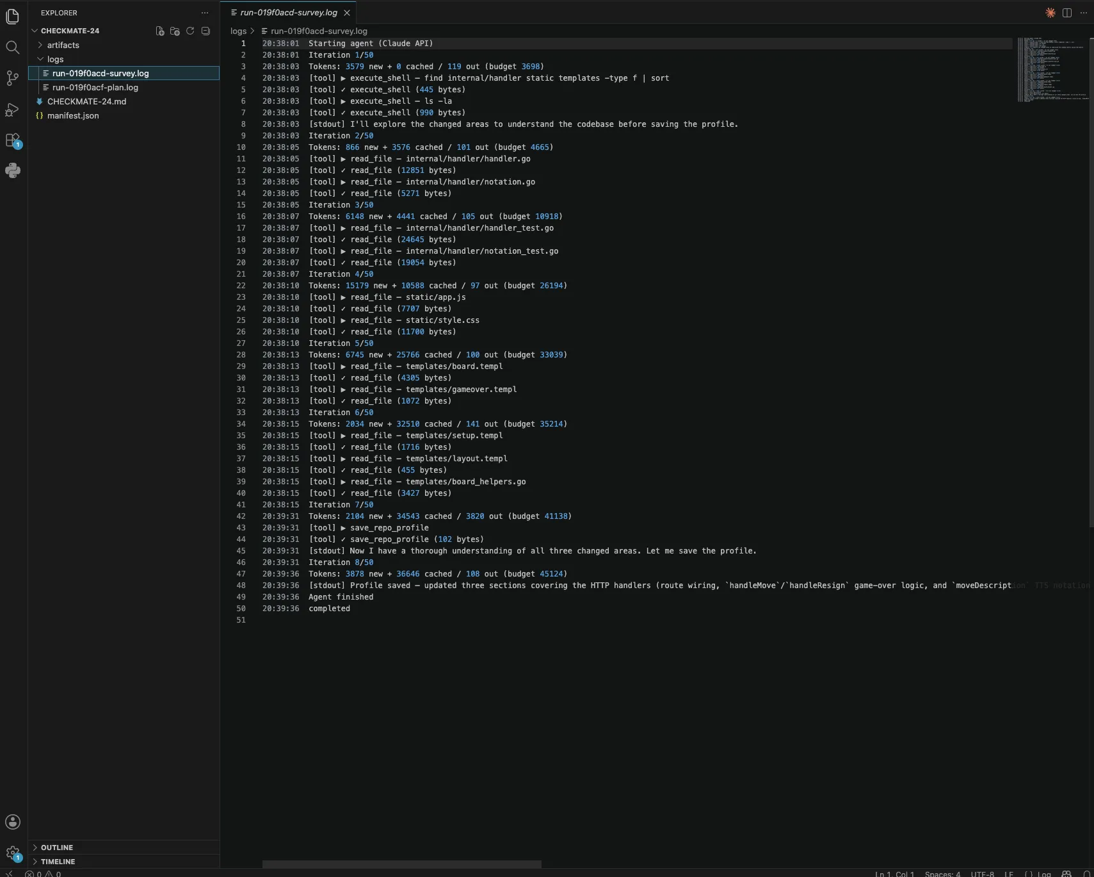The width and height of the screenshot is (1094, 877).
Task: Click the EXPLORER panel title
Action: pos(59,13)
